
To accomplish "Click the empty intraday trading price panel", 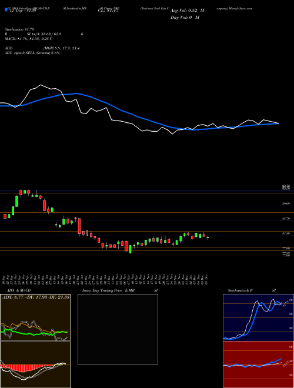I will 118,329.
